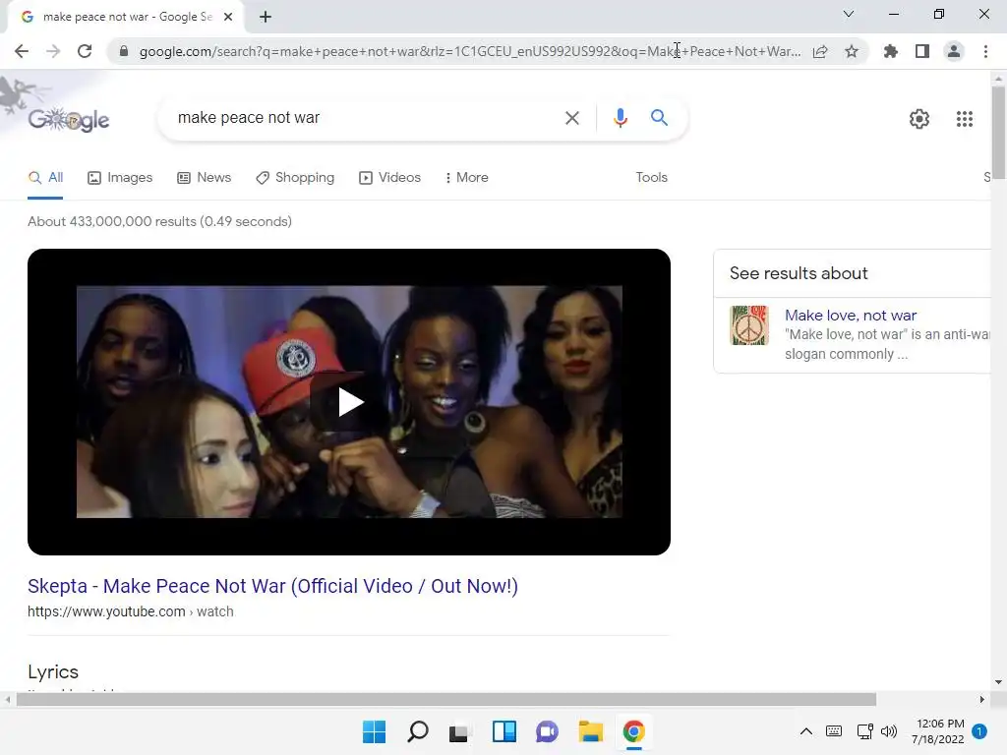Submit search with magnifier icon
The height and width of the screenshot is (755, 1007).
[x=659, y=118]
